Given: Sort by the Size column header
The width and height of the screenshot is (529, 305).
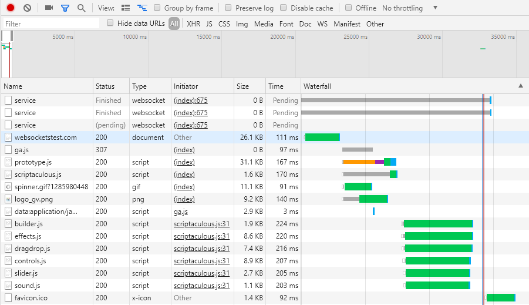Looking at the screenshot, I should tap(250, 86).
